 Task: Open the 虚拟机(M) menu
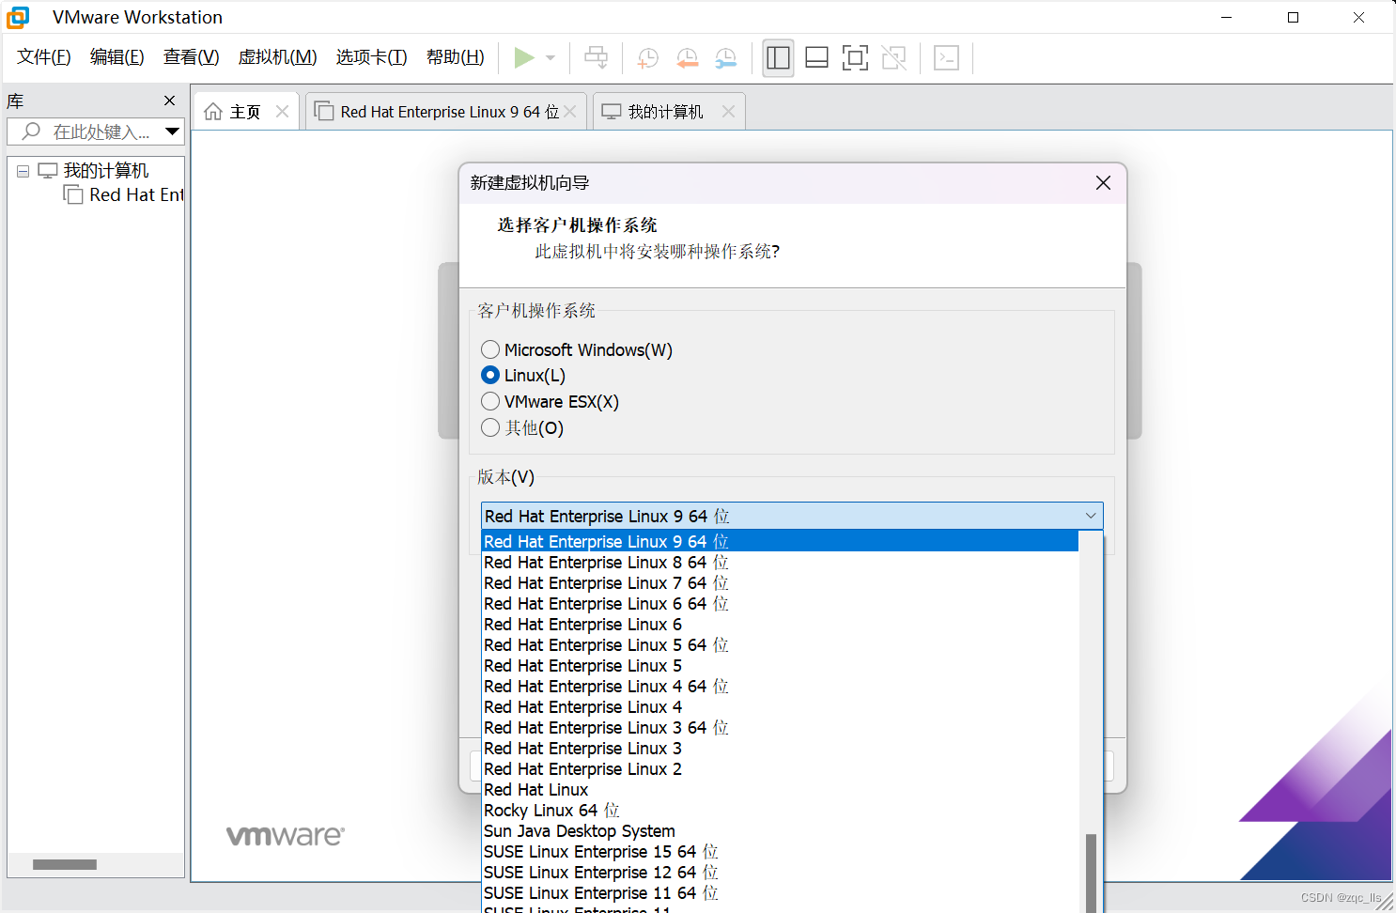tap(277, 57)
